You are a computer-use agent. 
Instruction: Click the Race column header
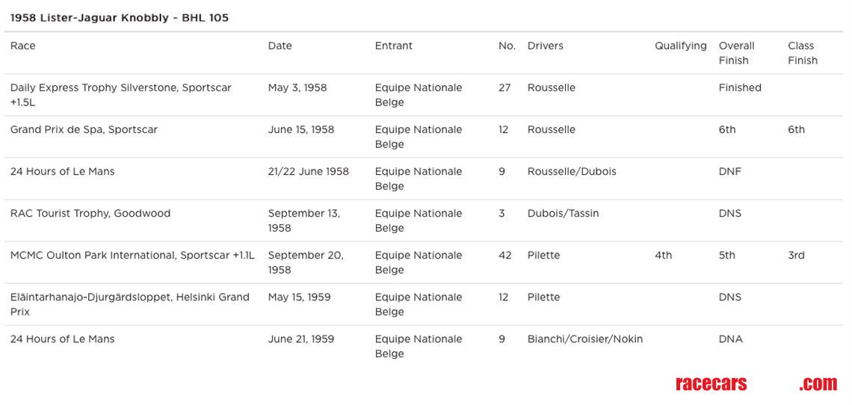coord(23,46)
